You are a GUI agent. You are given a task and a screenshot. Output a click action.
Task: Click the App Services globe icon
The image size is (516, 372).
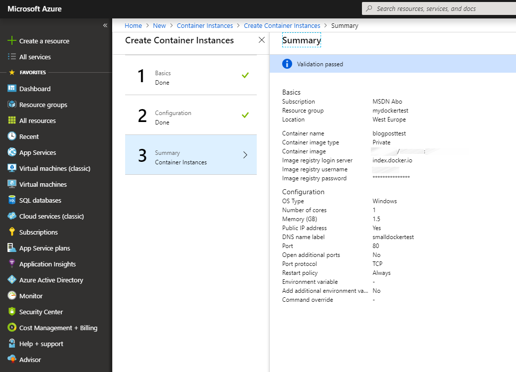pos(12,152)
